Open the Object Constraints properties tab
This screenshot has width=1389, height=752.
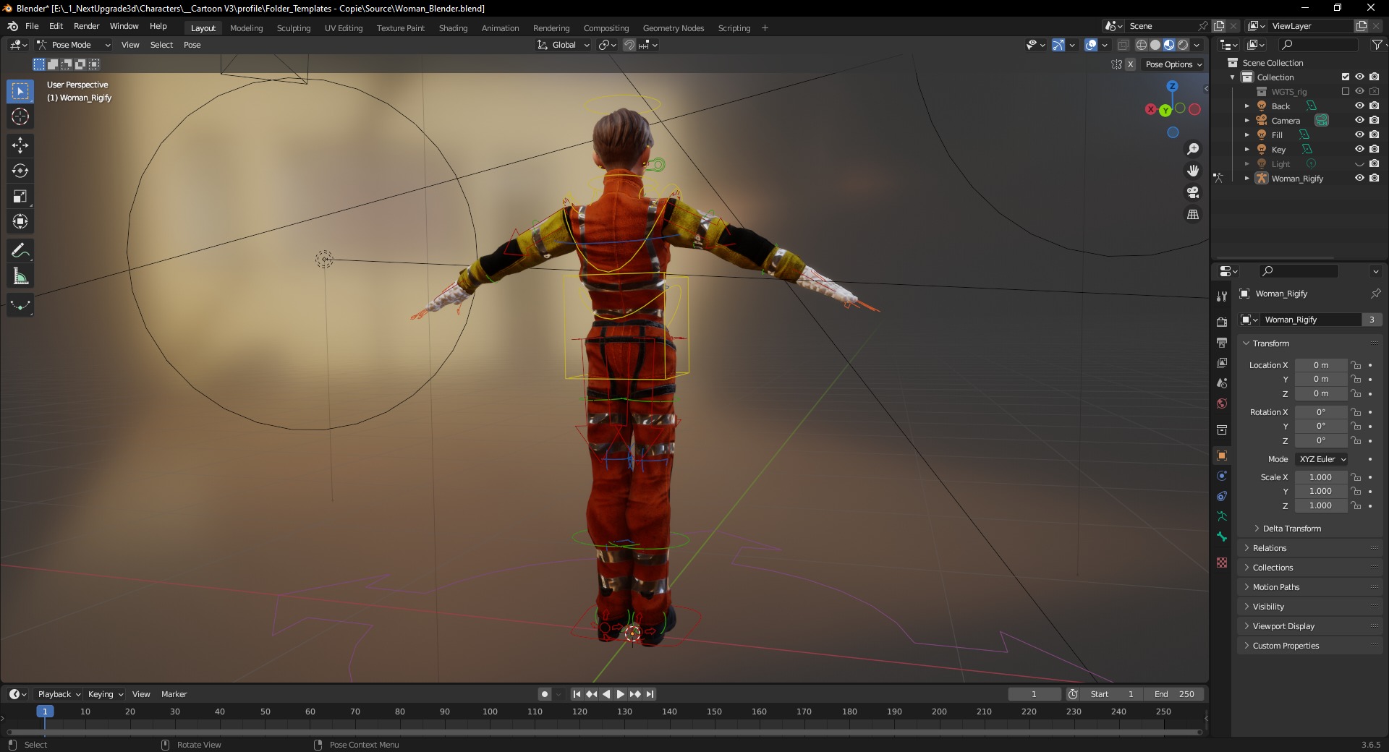click(x=1222, y=496)
